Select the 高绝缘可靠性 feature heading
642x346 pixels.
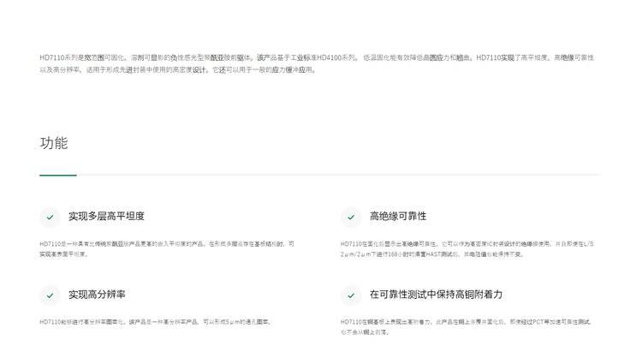[x=398, y=216]
